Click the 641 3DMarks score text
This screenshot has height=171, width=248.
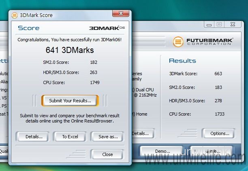tap(68, 51)
